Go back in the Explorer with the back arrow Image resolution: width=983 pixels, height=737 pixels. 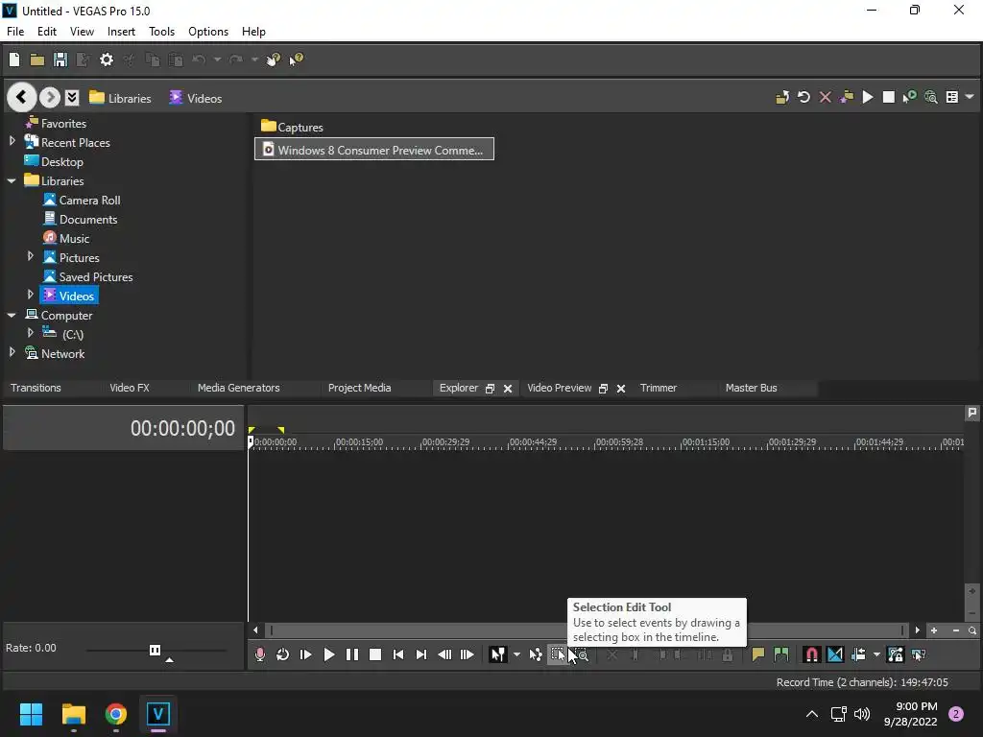[21, 97]
